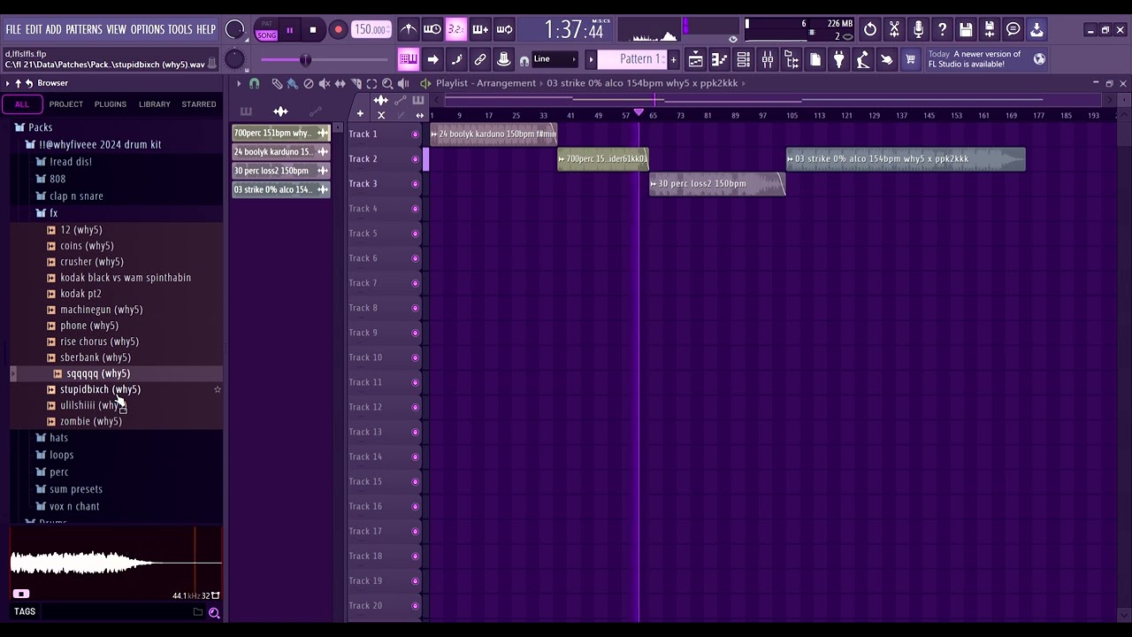Click the Undo history icon
Image resolution: width=1132 pixels, height=637 pixels.
point(870,29)
